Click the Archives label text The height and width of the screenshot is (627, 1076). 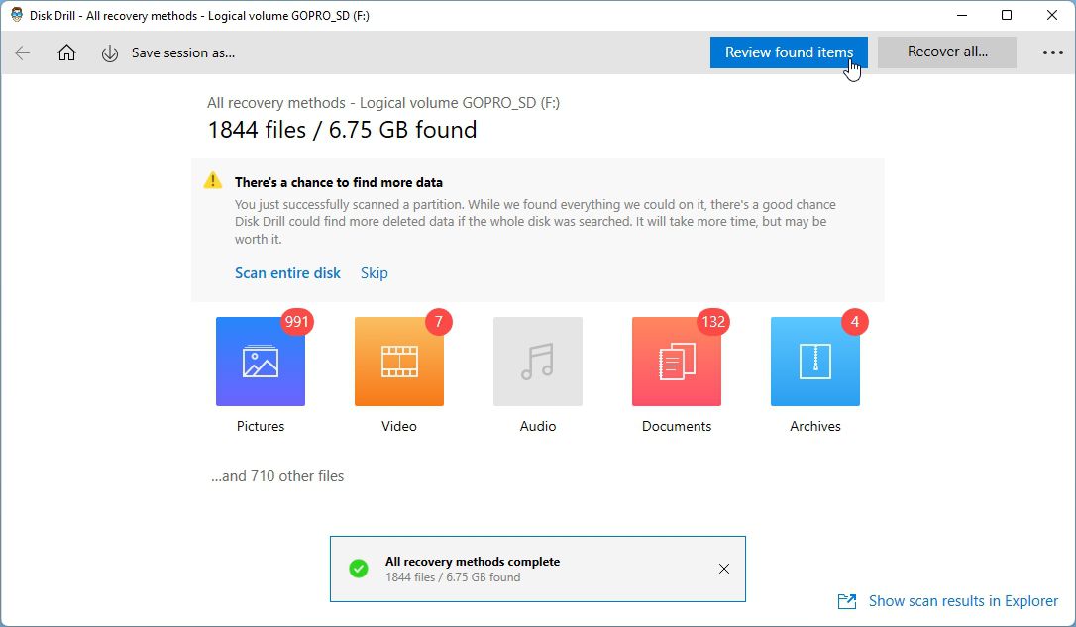click(814, 426)
